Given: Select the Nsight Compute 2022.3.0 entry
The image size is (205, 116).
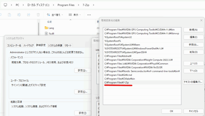Looking at the screenshot, I should [142, 60].
